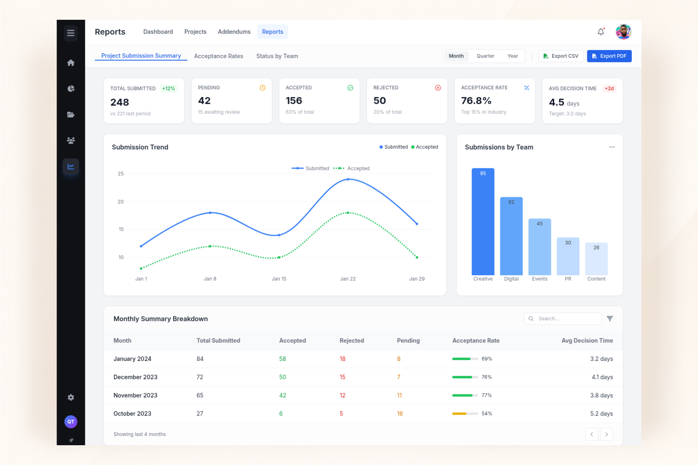Open the three-dot menu on Submissions by Team
Viewport: 698px width, 465px height.
point(612,147)
